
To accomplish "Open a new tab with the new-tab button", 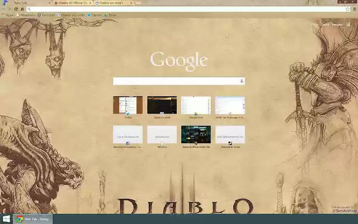I will point(138,3).
